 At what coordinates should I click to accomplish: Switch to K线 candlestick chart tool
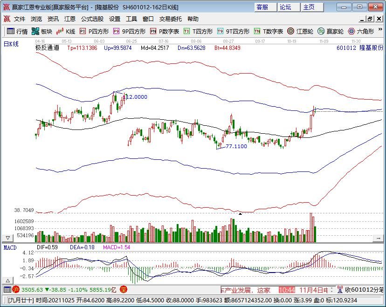(x=66, y=31)
